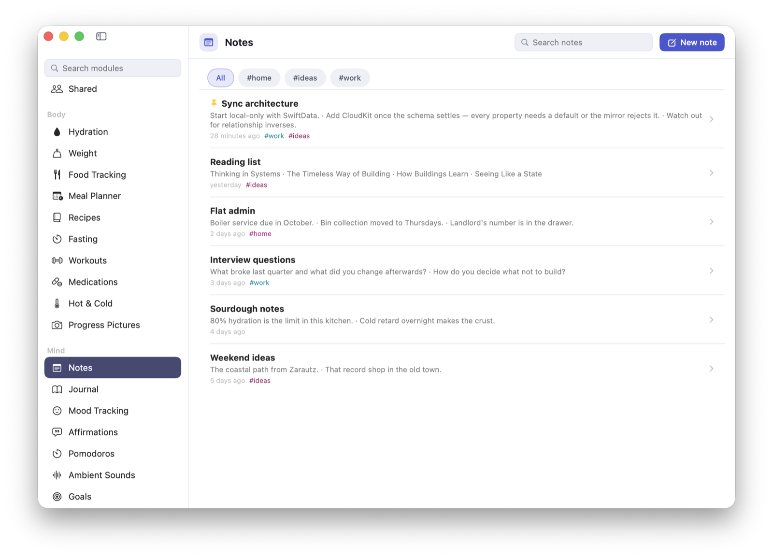
Task: Open Meal Planner calendar icon
Action: [57, 196]
